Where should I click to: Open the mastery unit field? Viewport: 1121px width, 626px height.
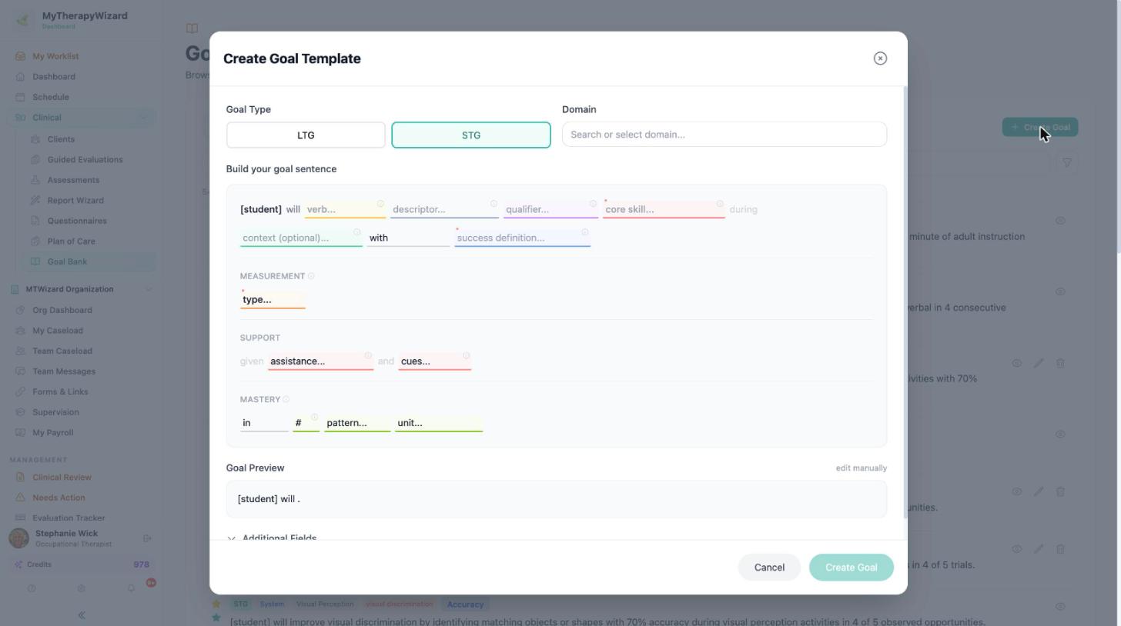(x=439, y=423)
